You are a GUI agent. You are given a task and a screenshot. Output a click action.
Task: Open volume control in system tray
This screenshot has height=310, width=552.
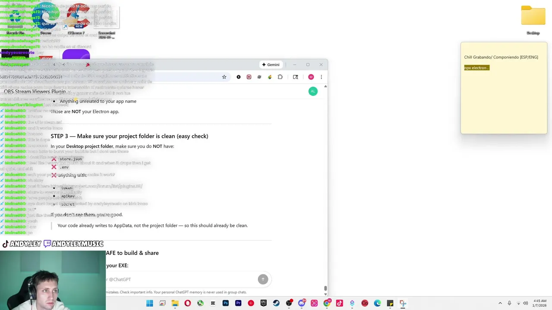(x=525, y=303)
